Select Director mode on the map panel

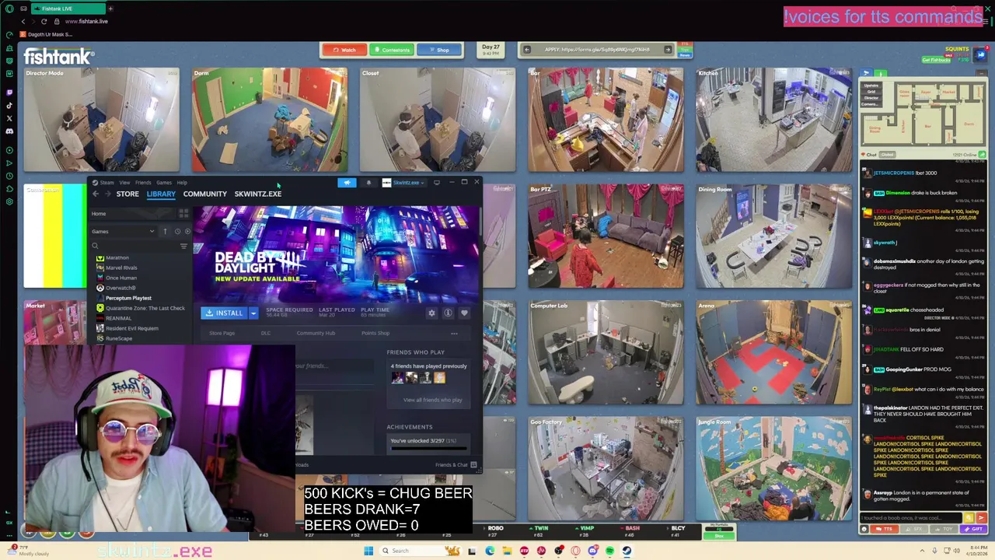click(x=871, y=98)
